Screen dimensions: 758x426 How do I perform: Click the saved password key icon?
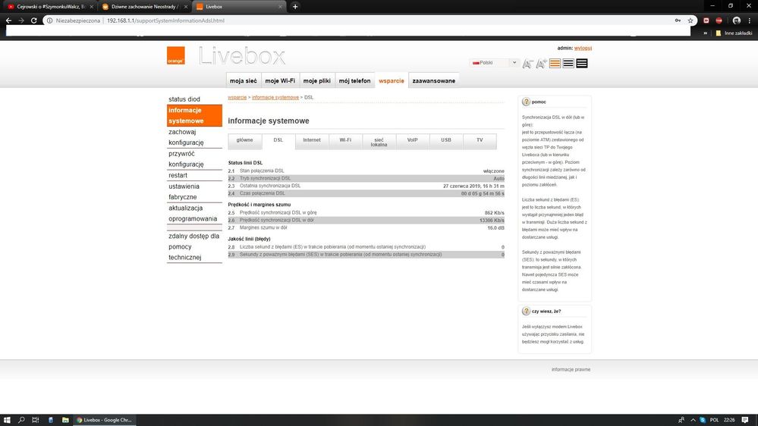coord(678,20)
